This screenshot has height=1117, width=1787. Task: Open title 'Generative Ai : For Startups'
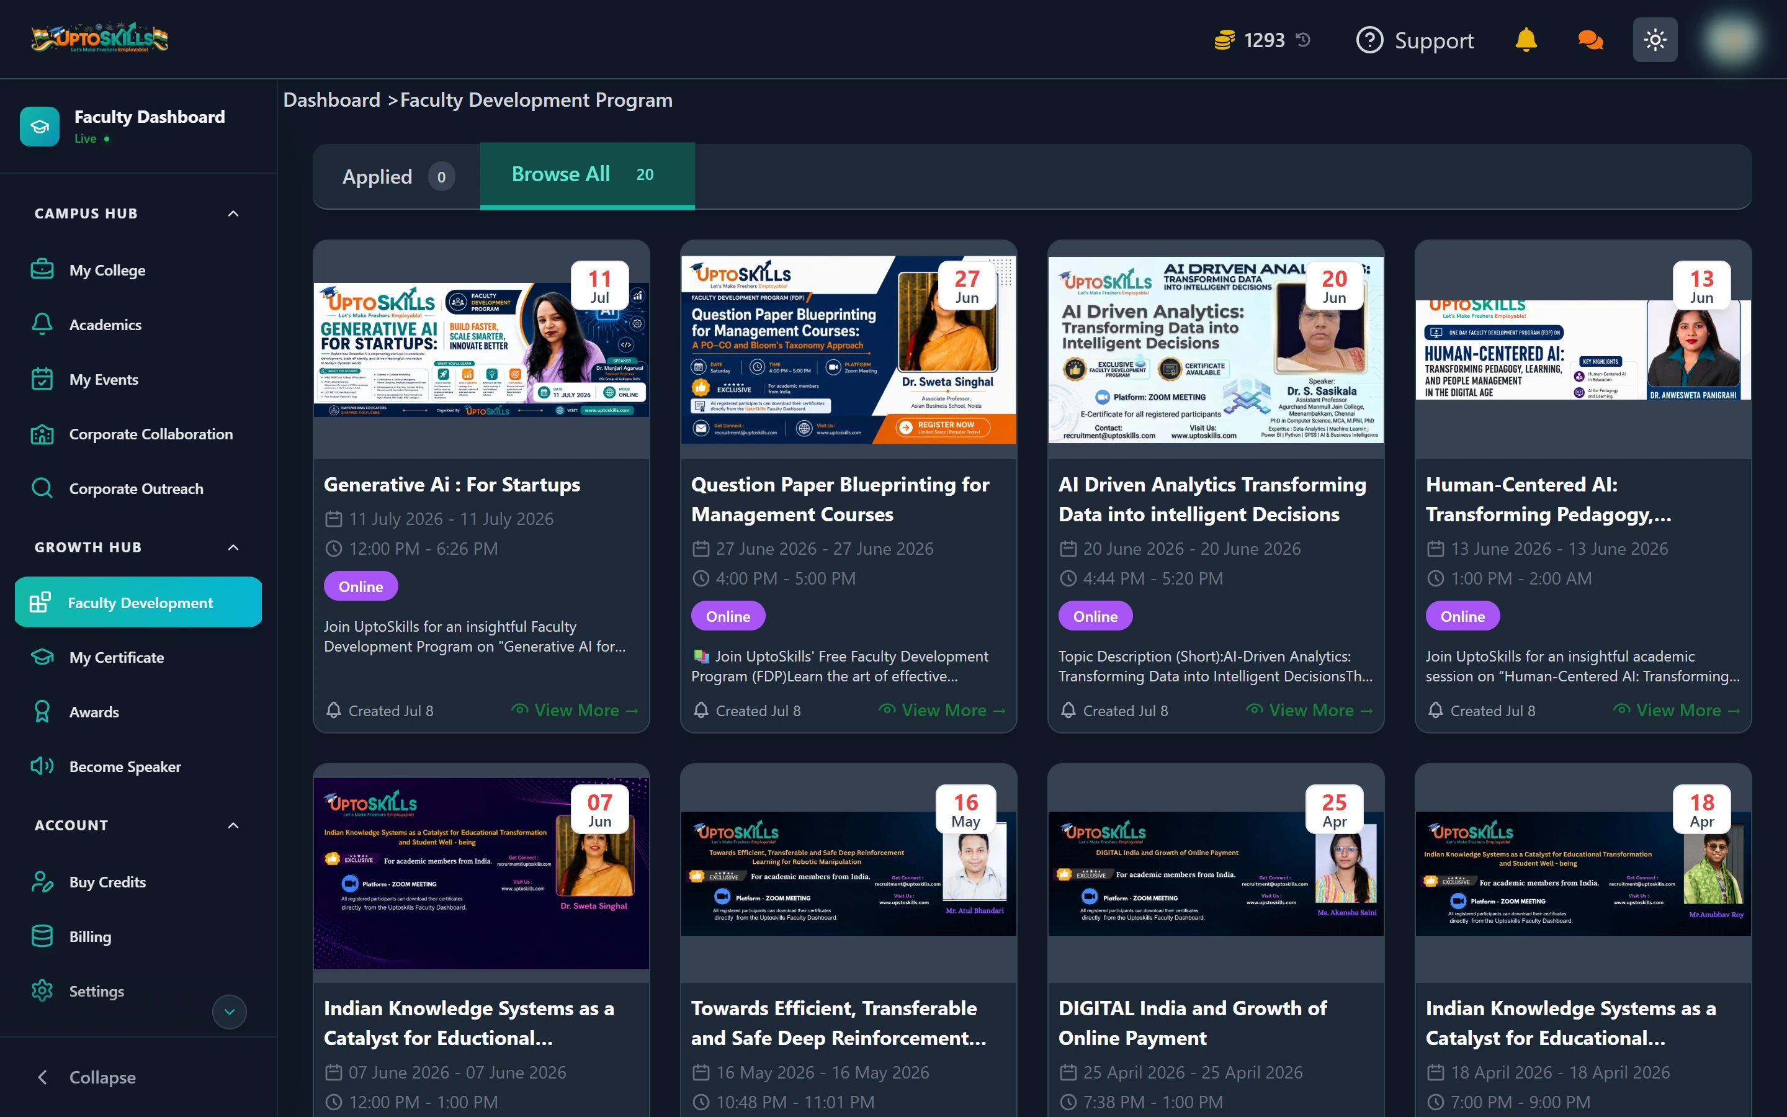pos(452,485)
